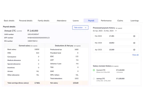The width and height of the screenshot is (143, 107).
Task: Click the Joining CTC amount ₹ 1,80,000
Action: [120, 78]
